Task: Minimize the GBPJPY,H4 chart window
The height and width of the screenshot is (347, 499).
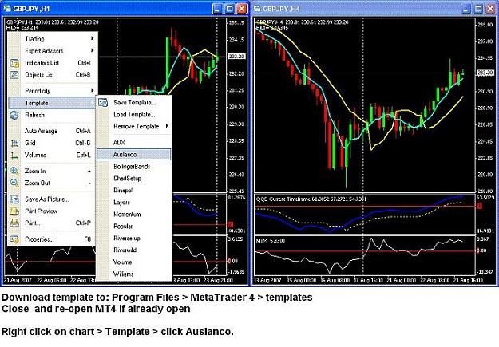Action: 466,9
